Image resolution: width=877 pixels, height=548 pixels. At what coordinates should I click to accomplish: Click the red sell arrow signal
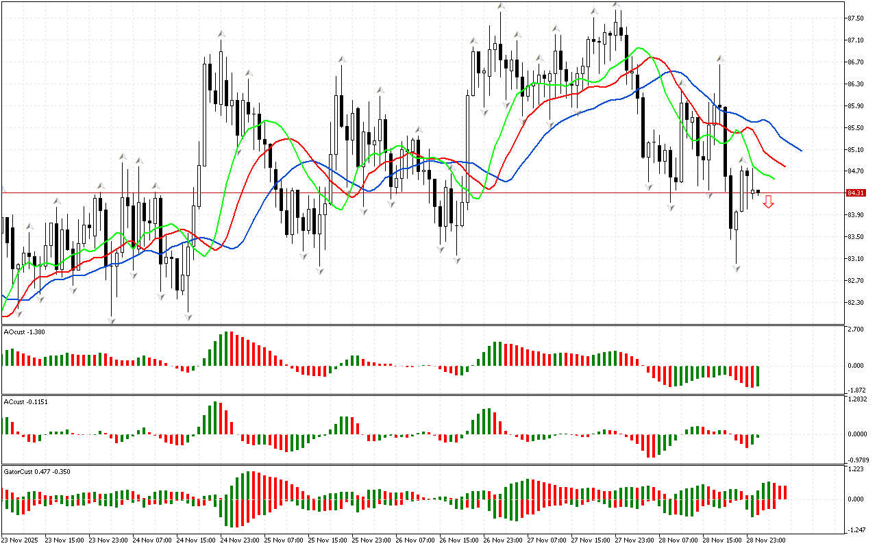(769, 201)
